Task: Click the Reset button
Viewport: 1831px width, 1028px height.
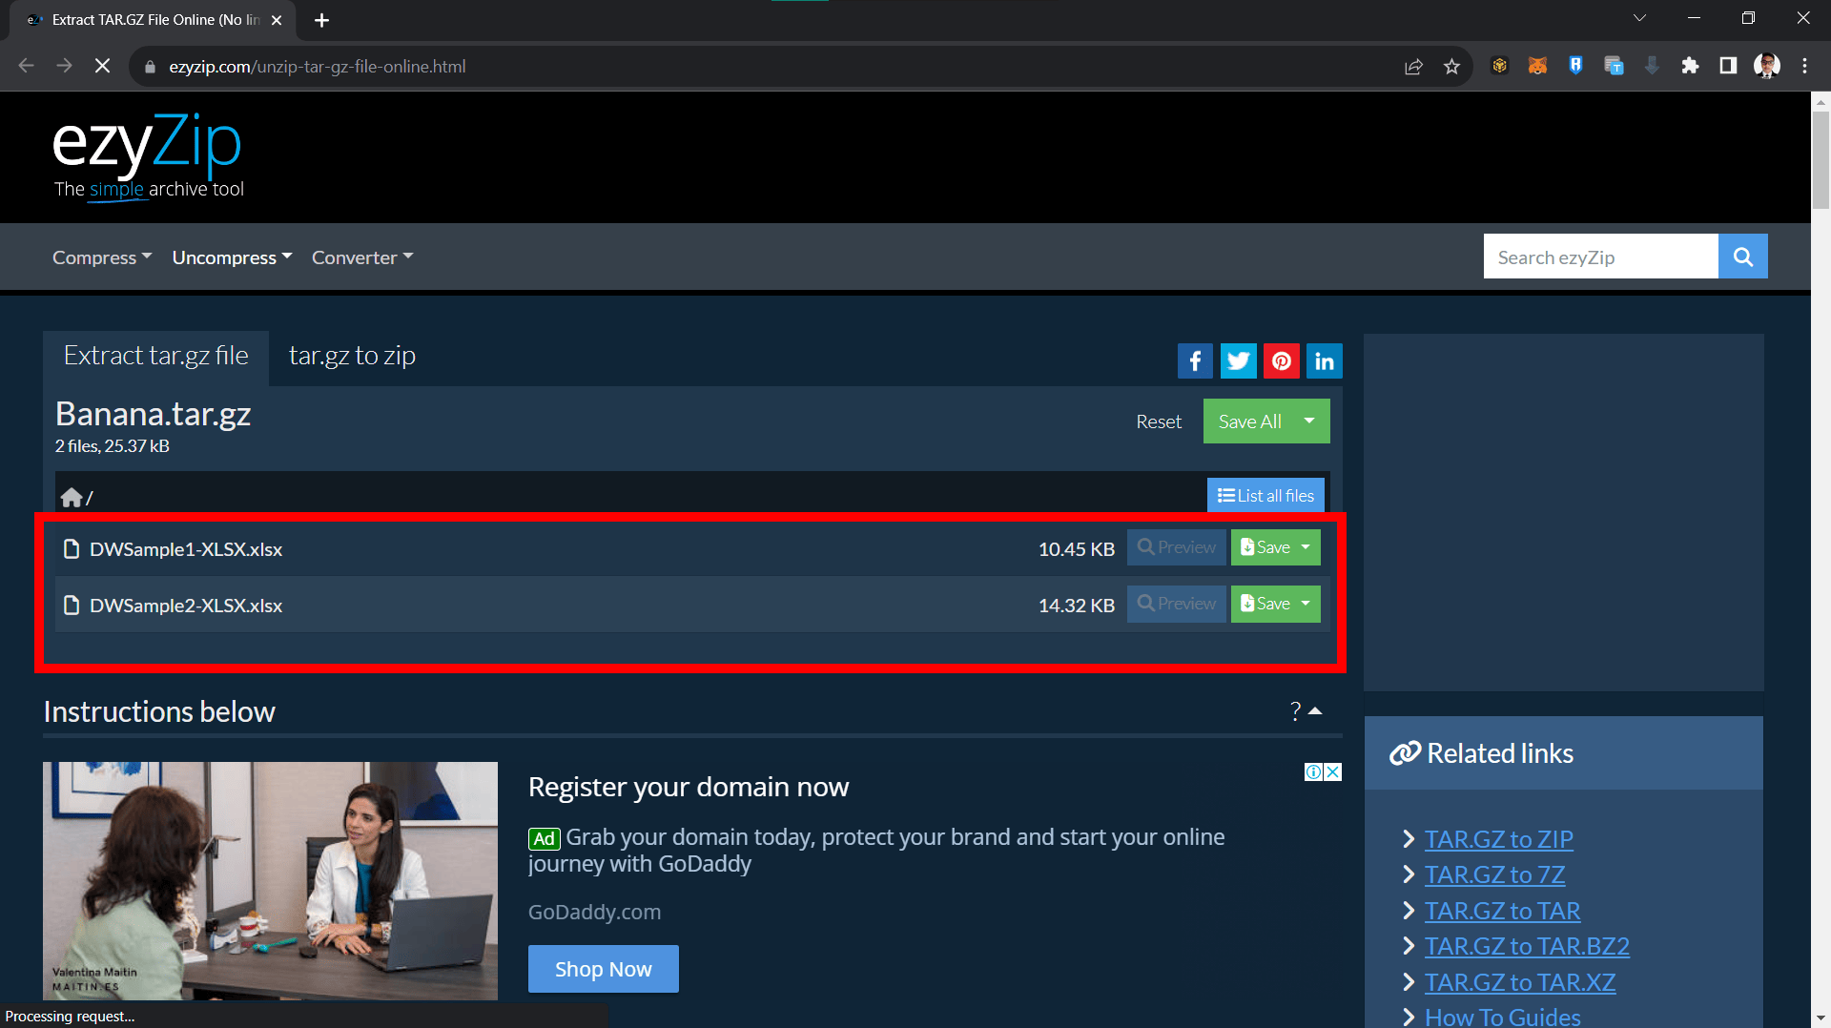Action: click(1158, 421)
